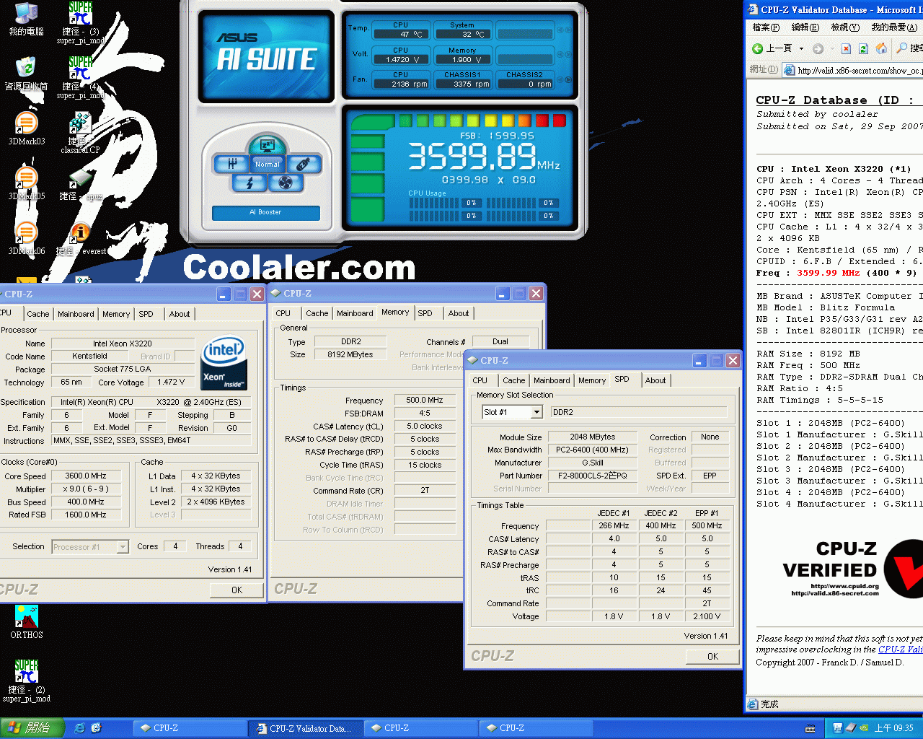Screen dimensions: 923x739
Task: Open SPD tab in middle CPU-Z Memory window
Action: click(425, 313)
